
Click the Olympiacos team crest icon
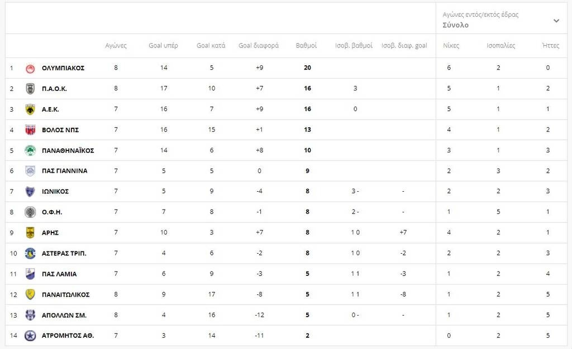tap(30, 68)
